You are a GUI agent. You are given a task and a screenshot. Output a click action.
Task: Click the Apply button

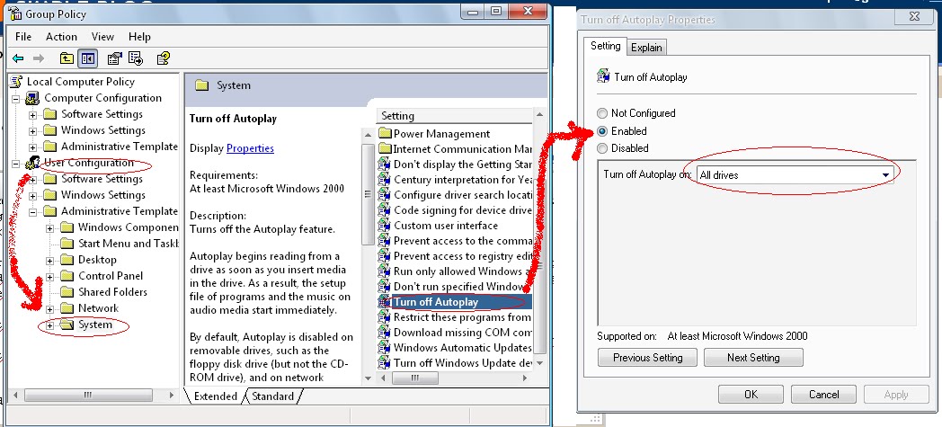[x=896, y=395]
